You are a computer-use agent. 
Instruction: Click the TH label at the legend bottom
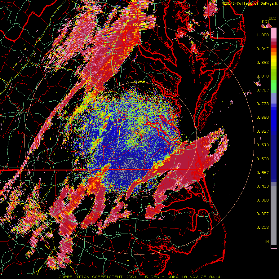click(266, 241)
